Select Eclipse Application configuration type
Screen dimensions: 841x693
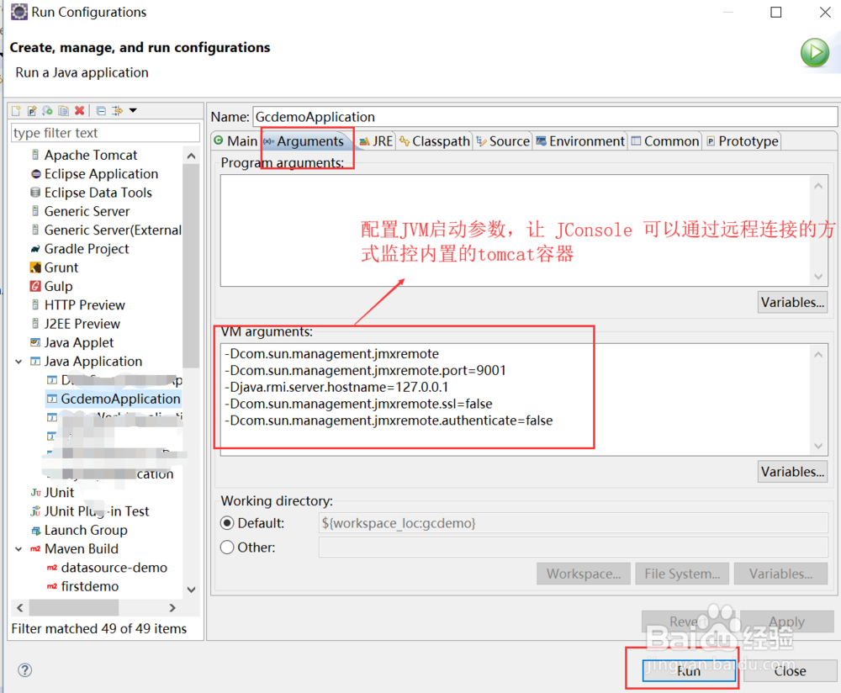point(101,174)
